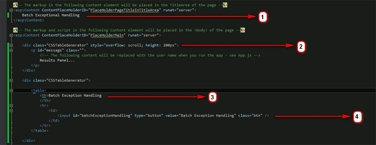This screenshot has width=376, height=145.
Task: Place cursor in 'Batch Exceptional Handling' title text
Action: click(x=51, y=15)
